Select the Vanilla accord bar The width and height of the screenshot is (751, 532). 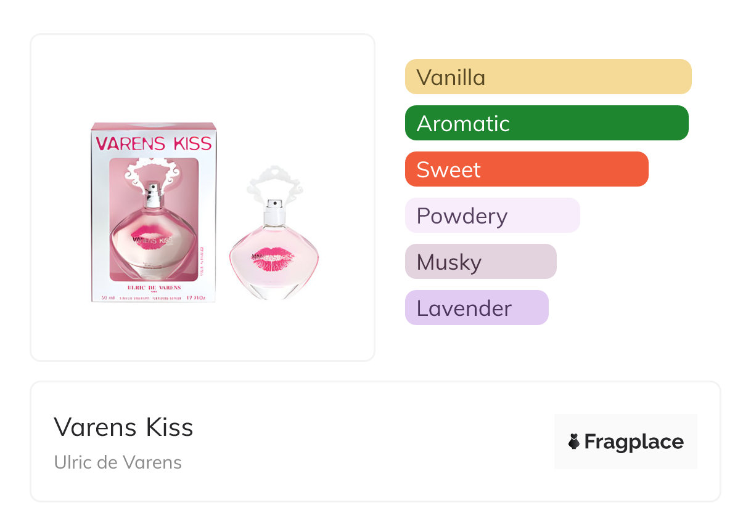coord(548,77)
